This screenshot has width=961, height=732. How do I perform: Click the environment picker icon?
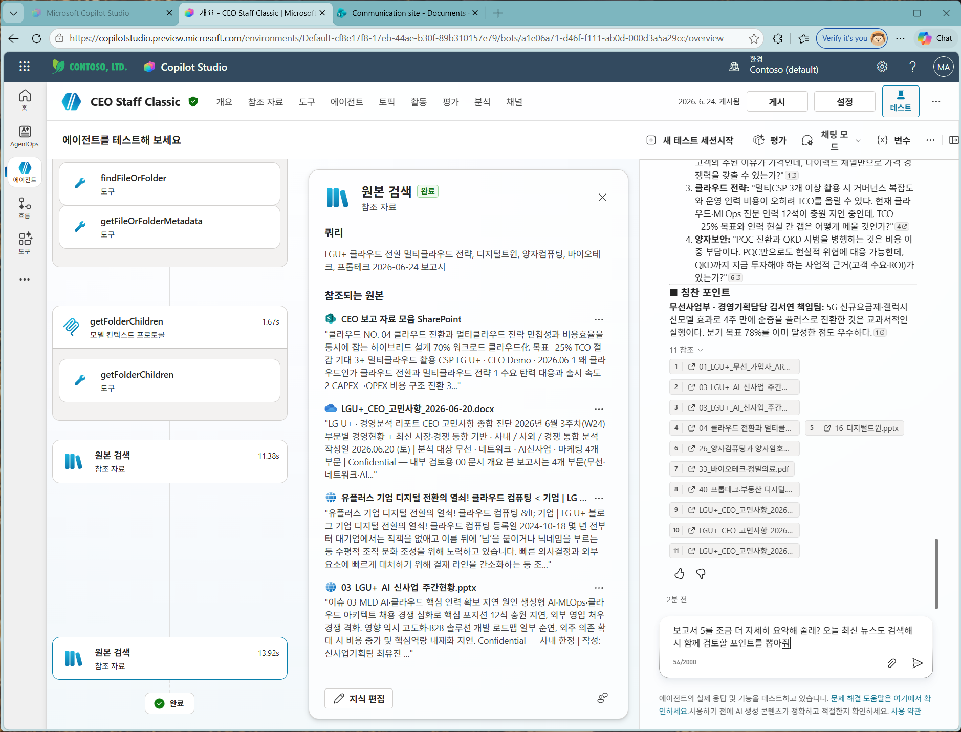[x=734, y=67]
